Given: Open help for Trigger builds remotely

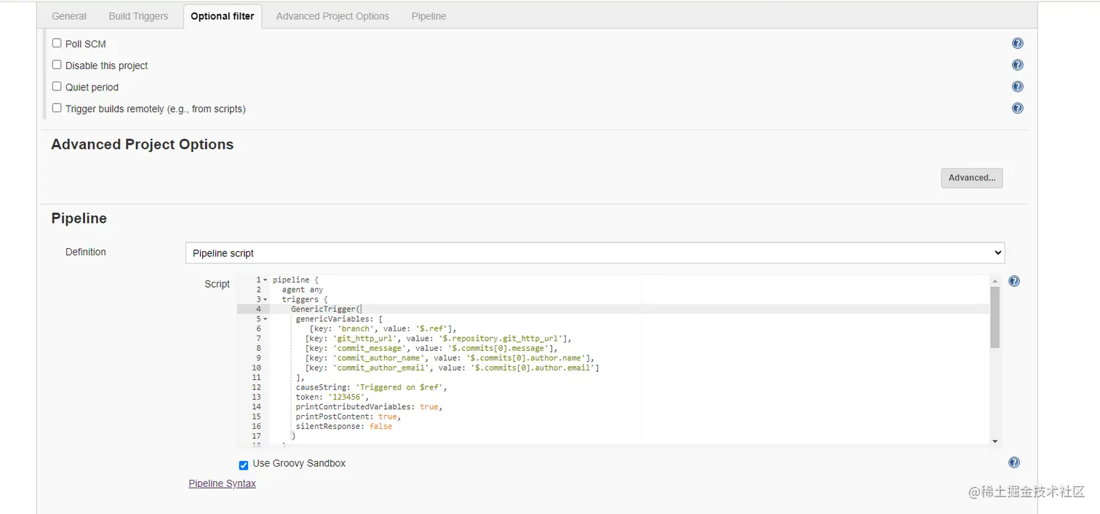Looking at the screenshot, I should coord(1017,108).
